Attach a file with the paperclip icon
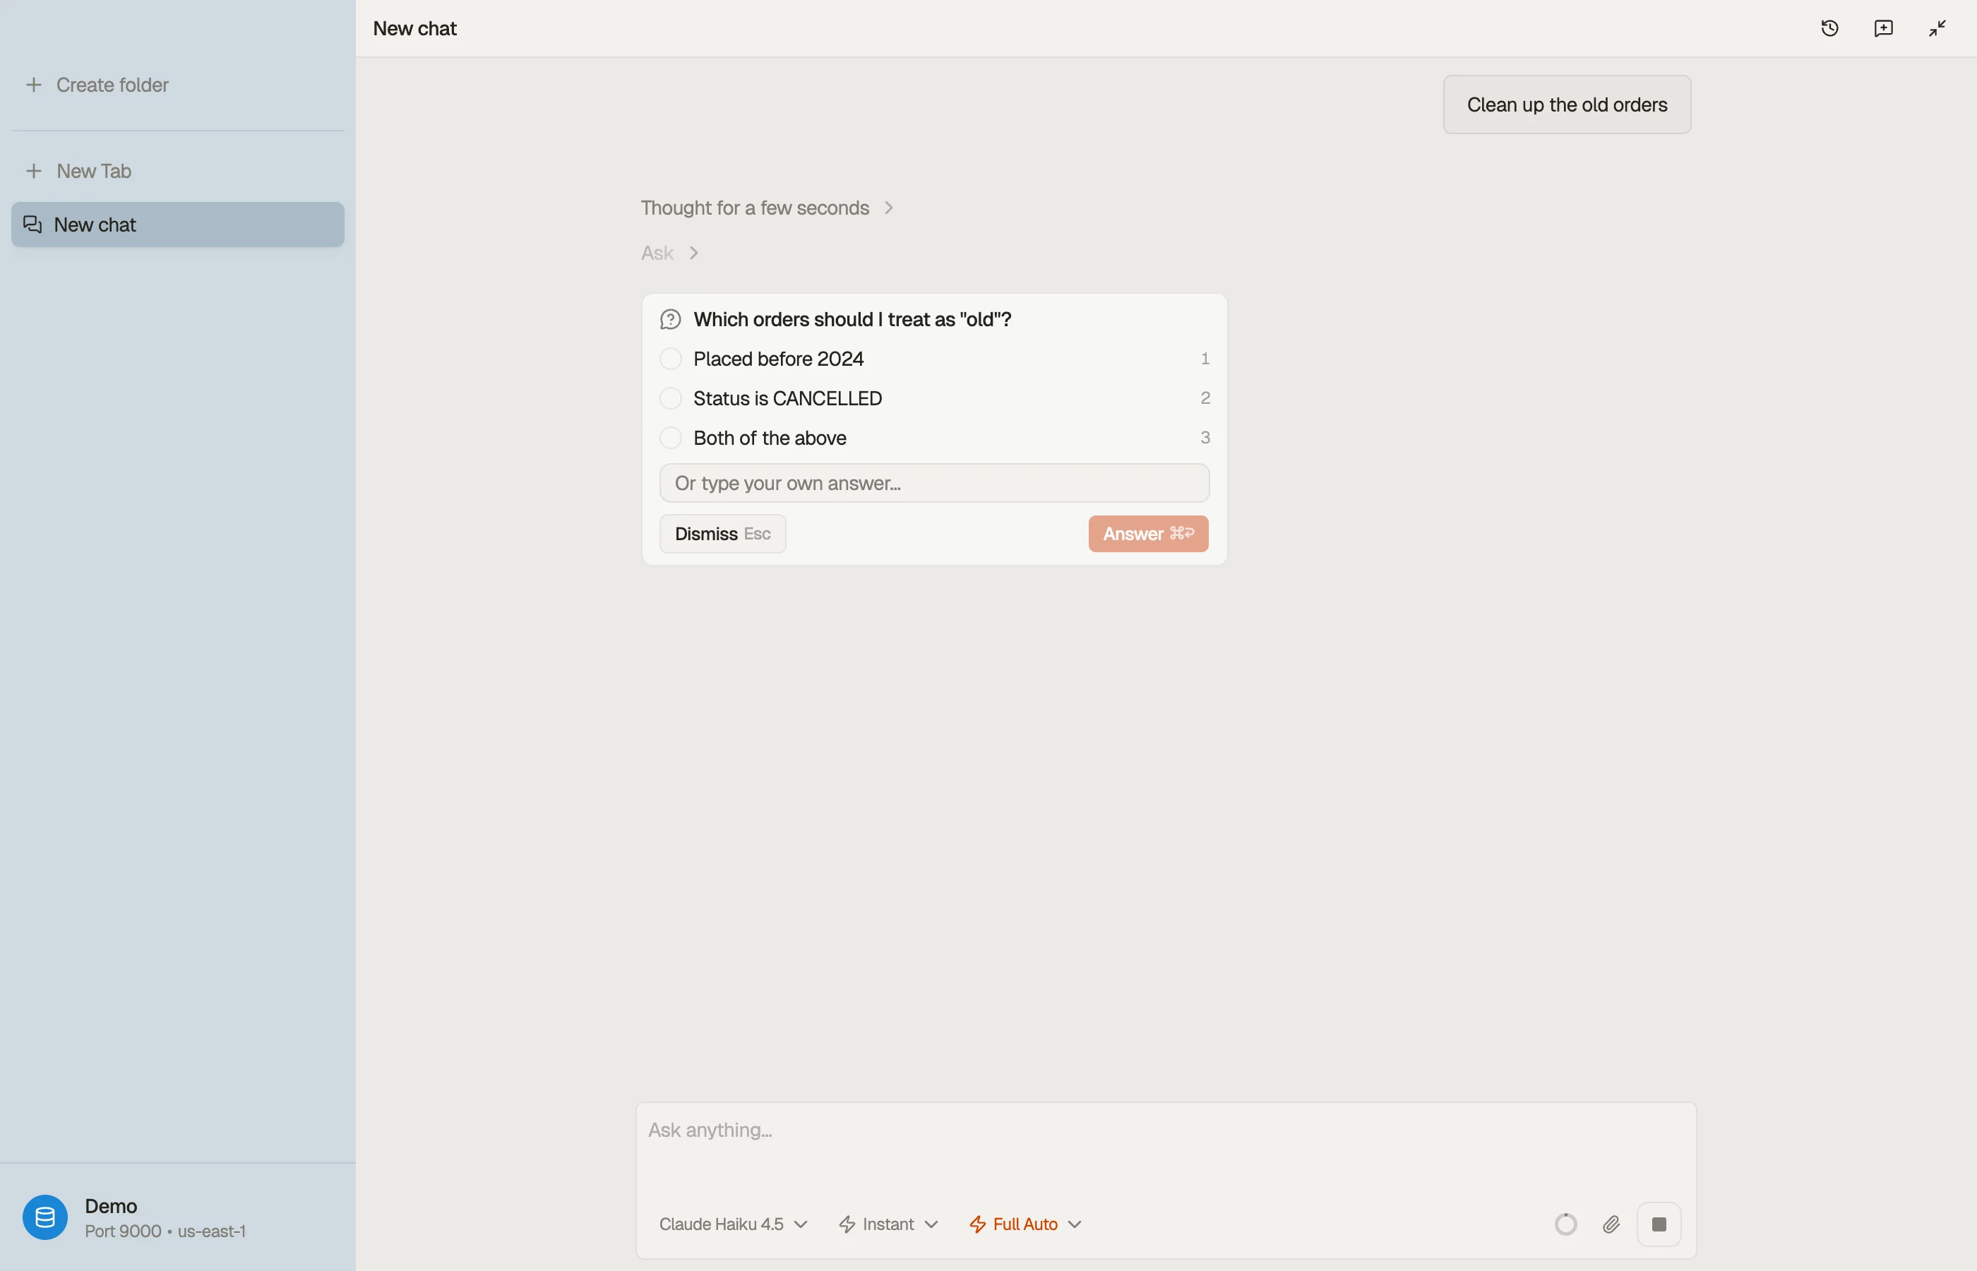 1611,1224
